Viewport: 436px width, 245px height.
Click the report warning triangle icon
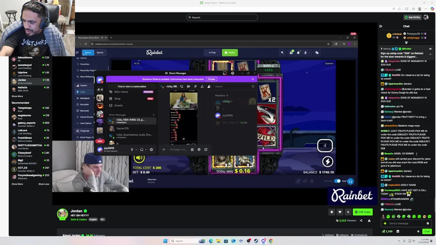click(369, 220)
